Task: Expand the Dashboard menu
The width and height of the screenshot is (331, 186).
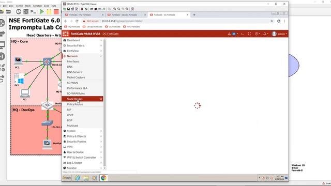Action: click(x=82, y=40)
